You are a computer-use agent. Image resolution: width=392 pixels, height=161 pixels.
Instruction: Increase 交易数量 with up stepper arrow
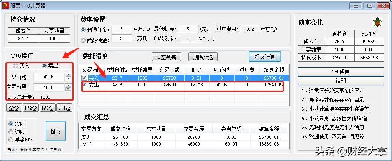(x=68, y=86)
